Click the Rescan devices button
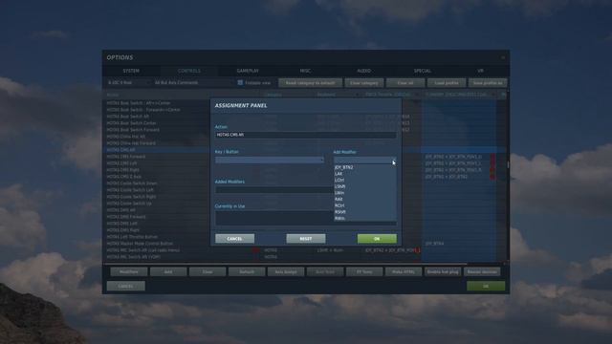612x344 pixels. 482,271
